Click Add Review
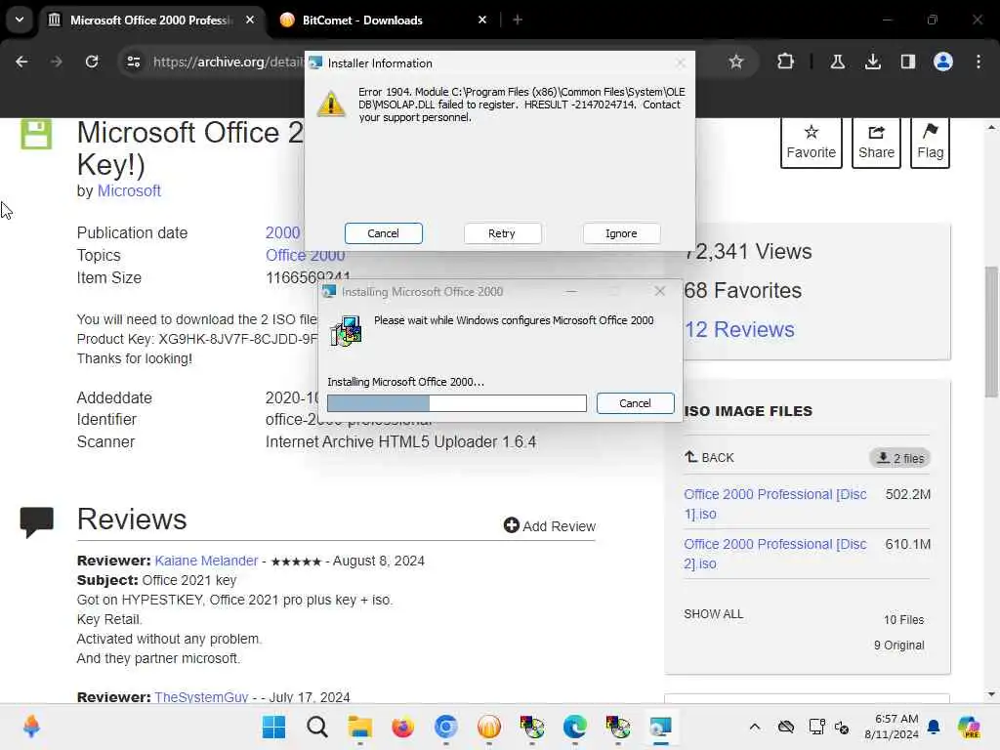This screenshot has height=750, width=1000. click(549, 526)
